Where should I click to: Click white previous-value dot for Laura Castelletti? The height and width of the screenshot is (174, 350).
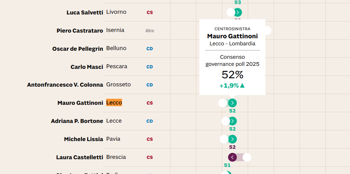pos(247,157)
